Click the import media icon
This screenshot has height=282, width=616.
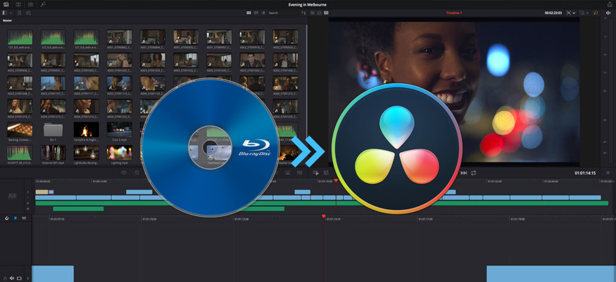point(19,13)
